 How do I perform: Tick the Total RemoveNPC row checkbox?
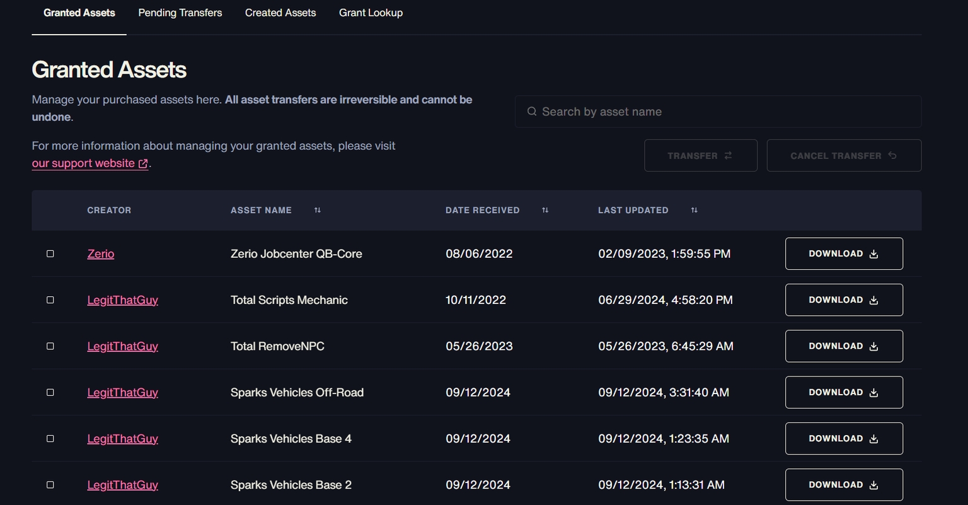point(50,346)
